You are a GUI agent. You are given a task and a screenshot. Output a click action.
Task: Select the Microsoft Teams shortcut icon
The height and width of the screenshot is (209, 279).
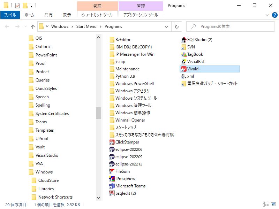[112, 186]
